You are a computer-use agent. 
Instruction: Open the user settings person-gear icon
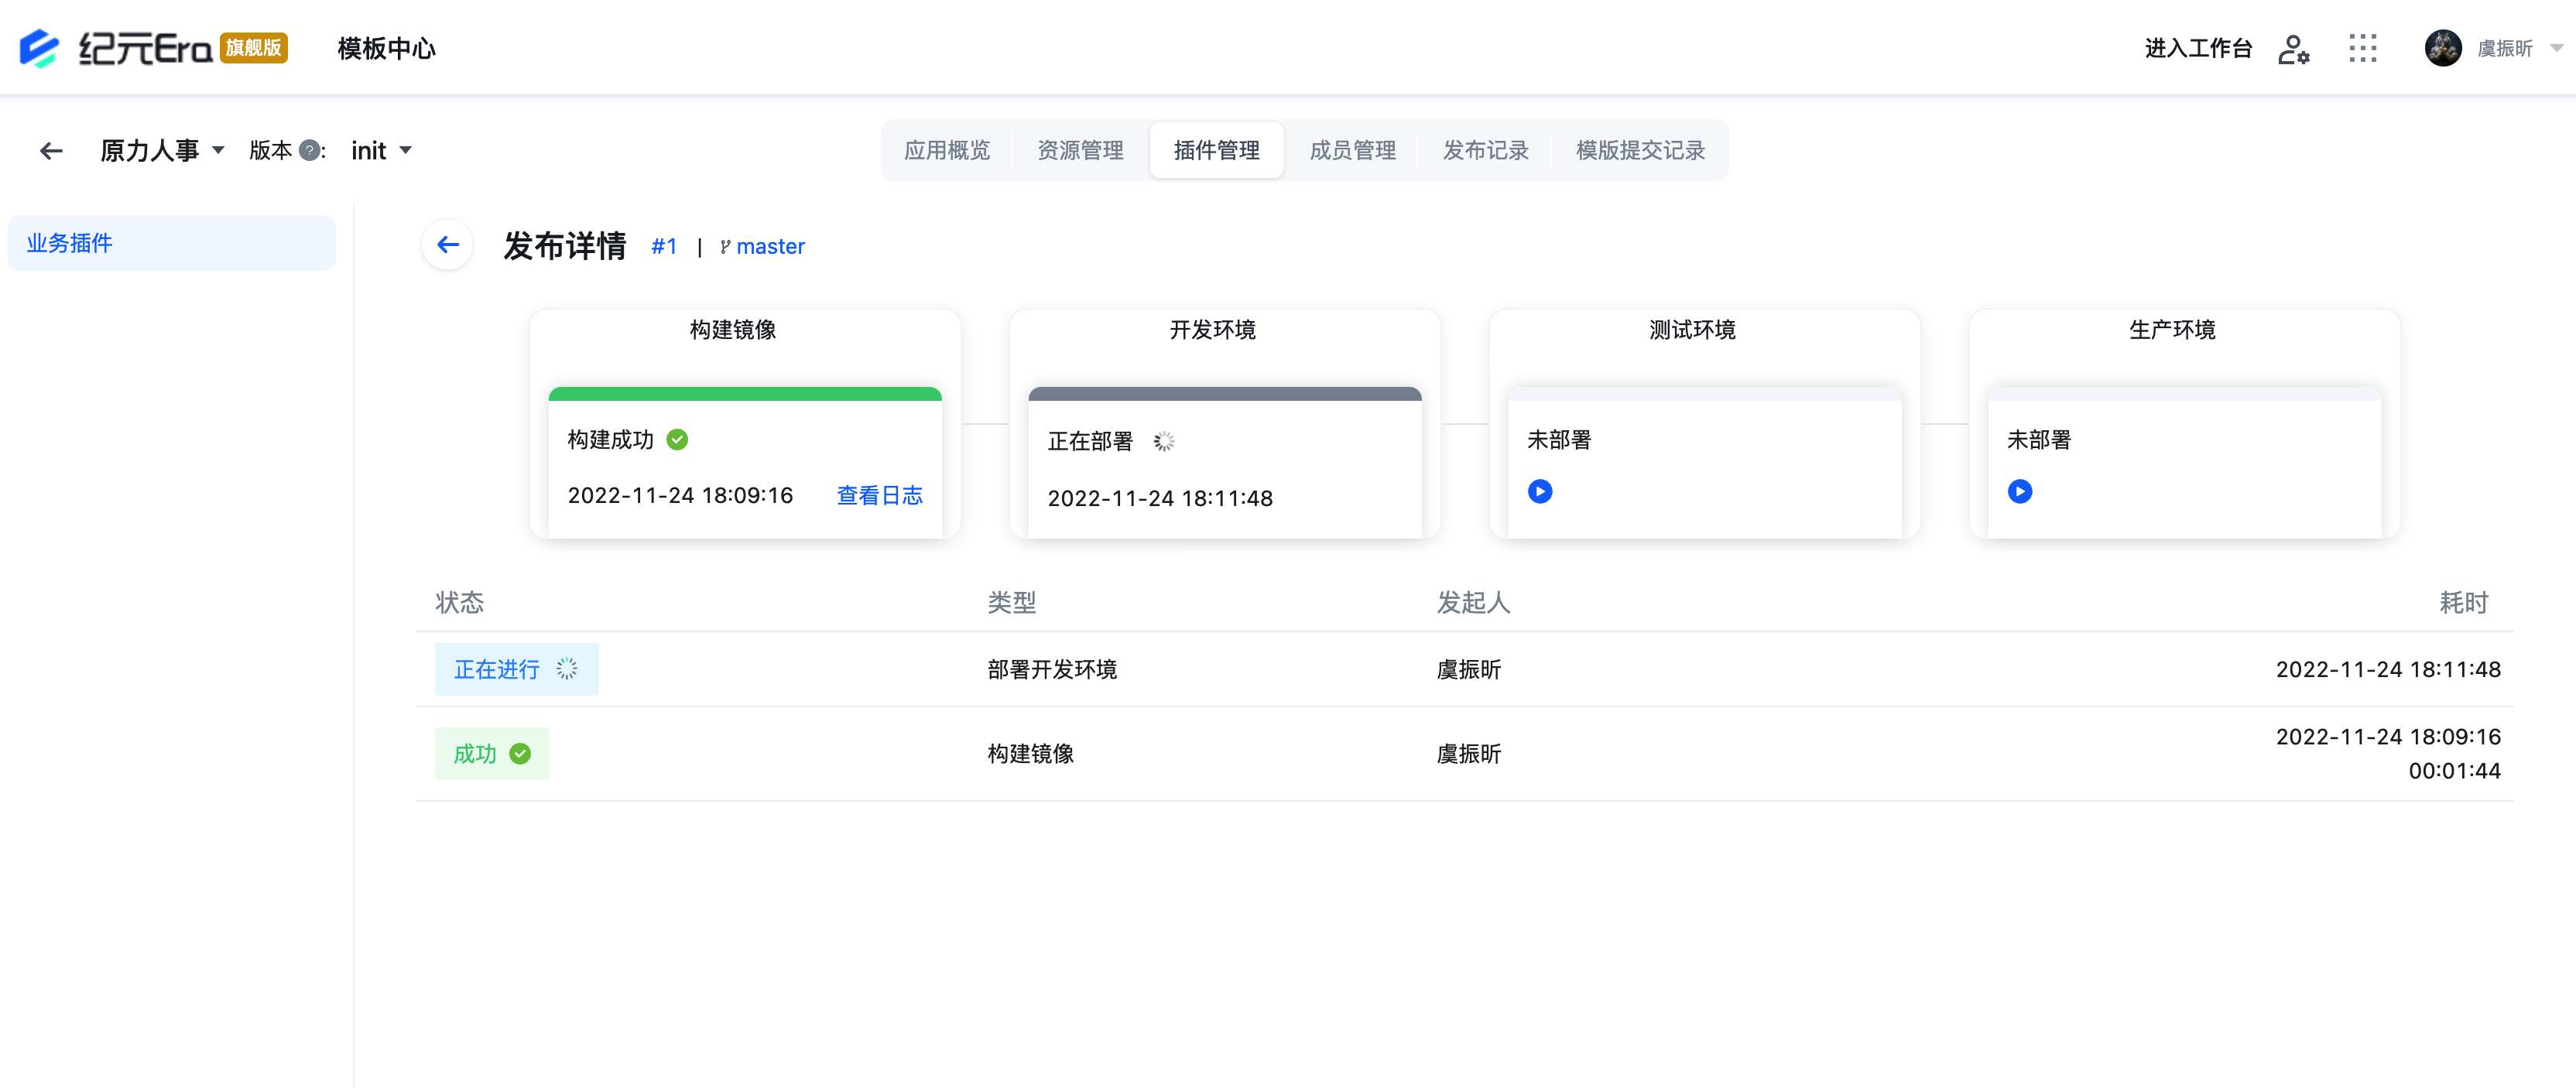2293,48
